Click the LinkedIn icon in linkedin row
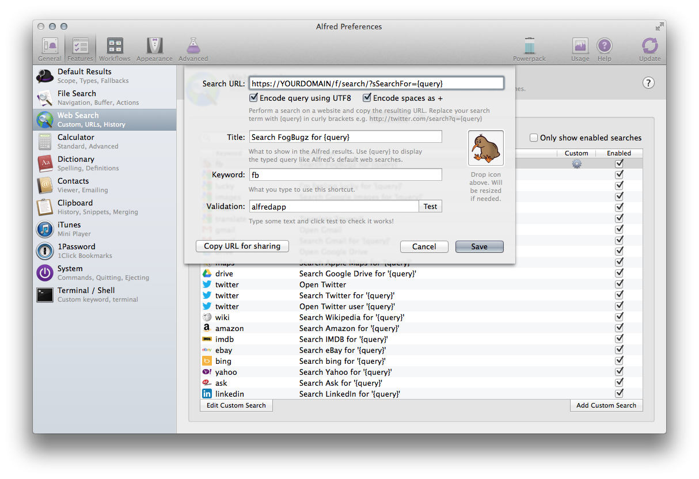The width and height of the screenshot is (699, 479). coord(207,394)
